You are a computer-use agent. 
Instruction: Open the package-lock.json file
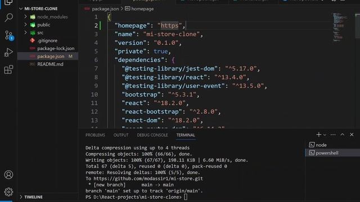(x=56, y=48)
